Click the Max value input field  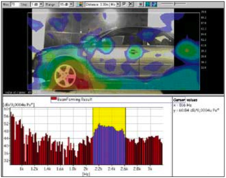[x=15, y=4]
